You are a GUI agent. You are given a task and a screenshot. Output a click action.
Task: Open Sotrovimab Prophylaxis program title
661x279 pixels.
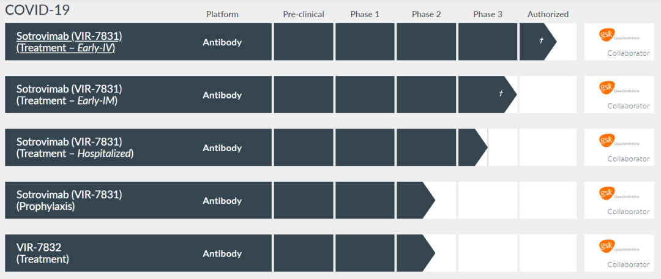69,200
